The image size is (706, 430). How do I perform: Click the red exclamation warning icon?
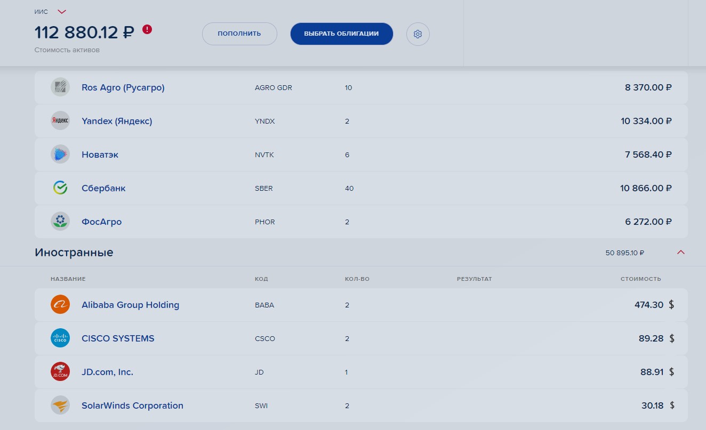click(x=147, y=29)
